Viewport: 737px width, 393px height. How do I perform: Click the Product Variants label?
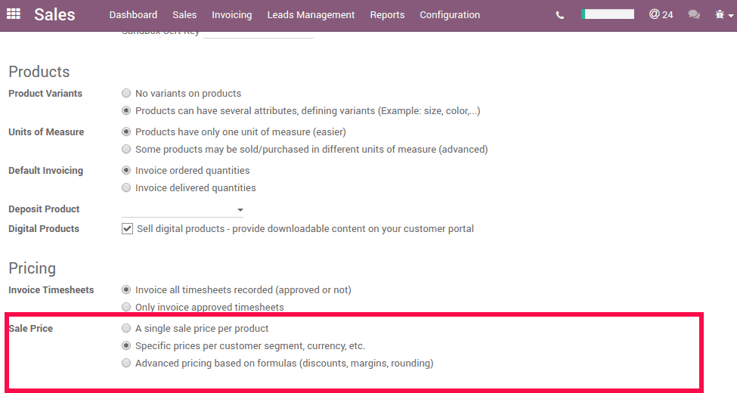45,93
